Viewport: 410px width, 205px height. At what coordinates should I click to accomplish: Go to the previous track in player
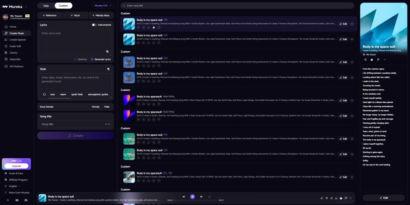(x=184, y=197)
